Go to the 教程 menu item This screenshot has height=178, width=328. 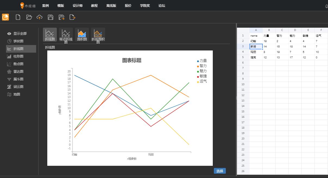click(x=94, y=6)
